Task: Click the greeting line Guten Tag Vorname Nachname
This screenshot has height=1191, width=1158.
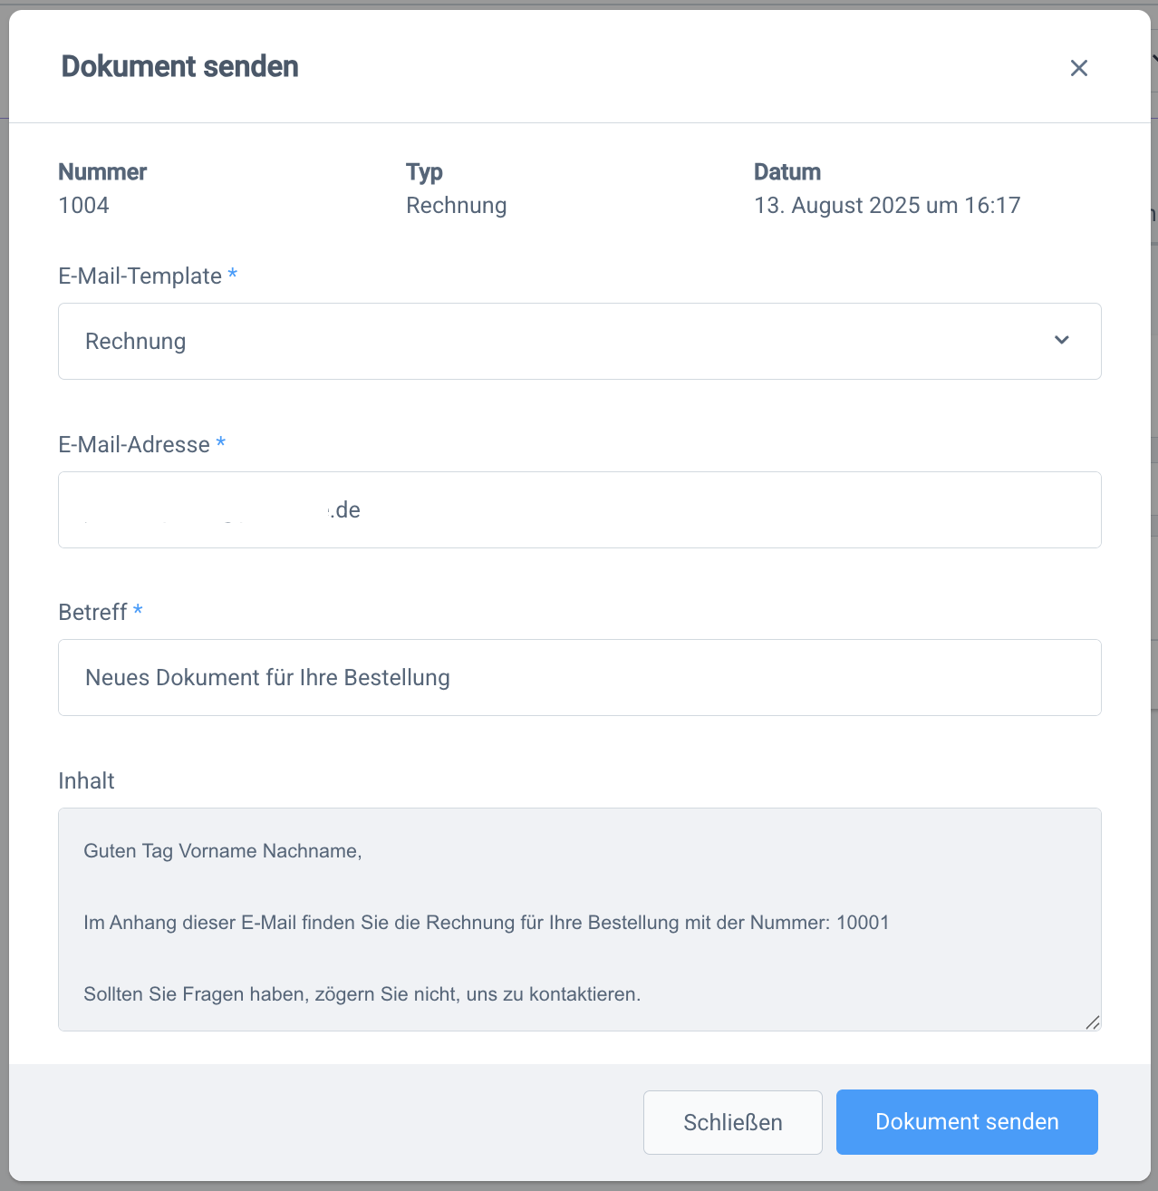Action: [x=223, y=851]
